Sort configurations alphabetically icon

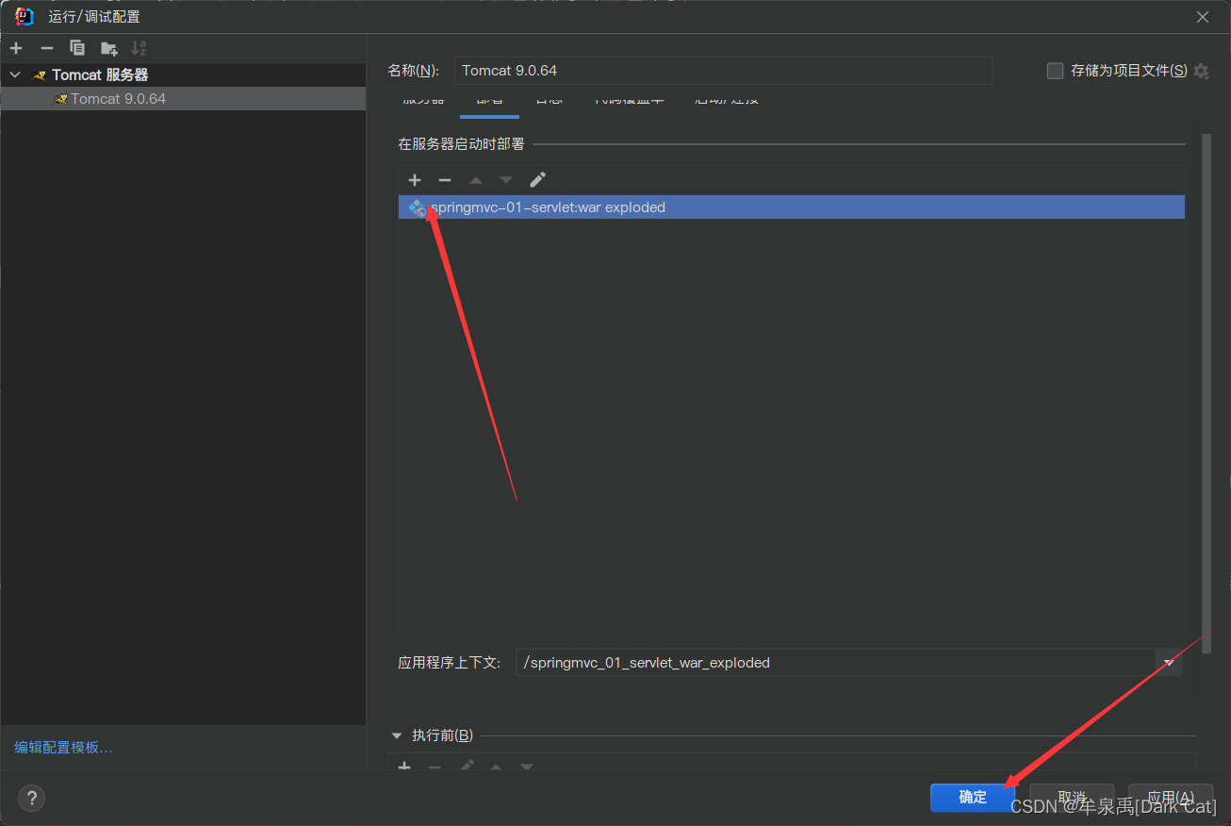coord(139,48)
